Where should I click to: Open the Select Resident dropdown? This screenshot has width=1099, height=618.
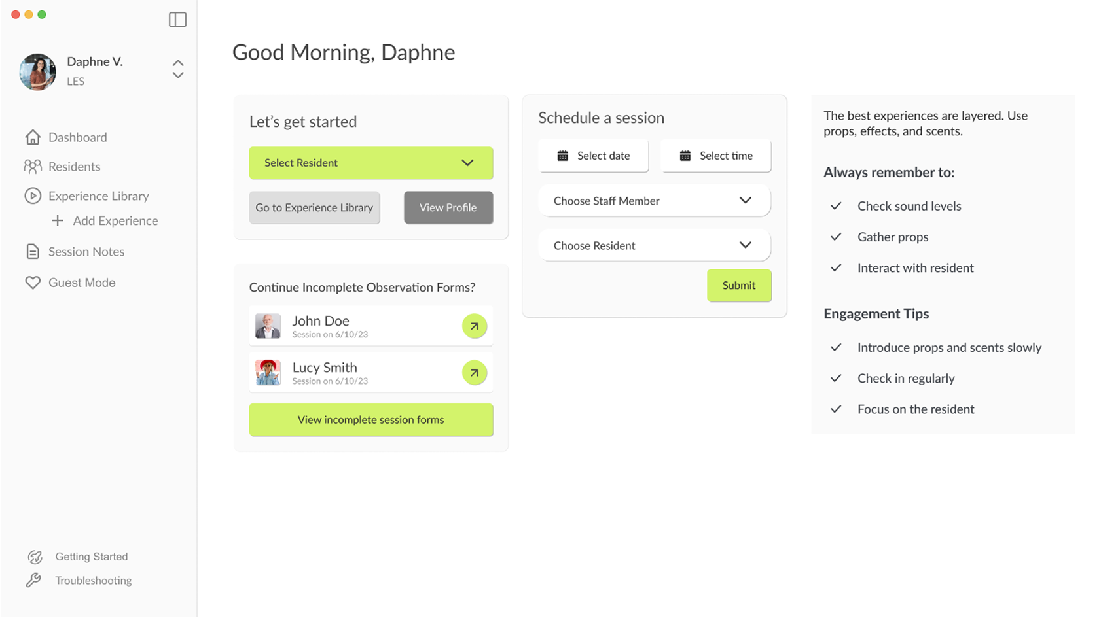point(370,163)
